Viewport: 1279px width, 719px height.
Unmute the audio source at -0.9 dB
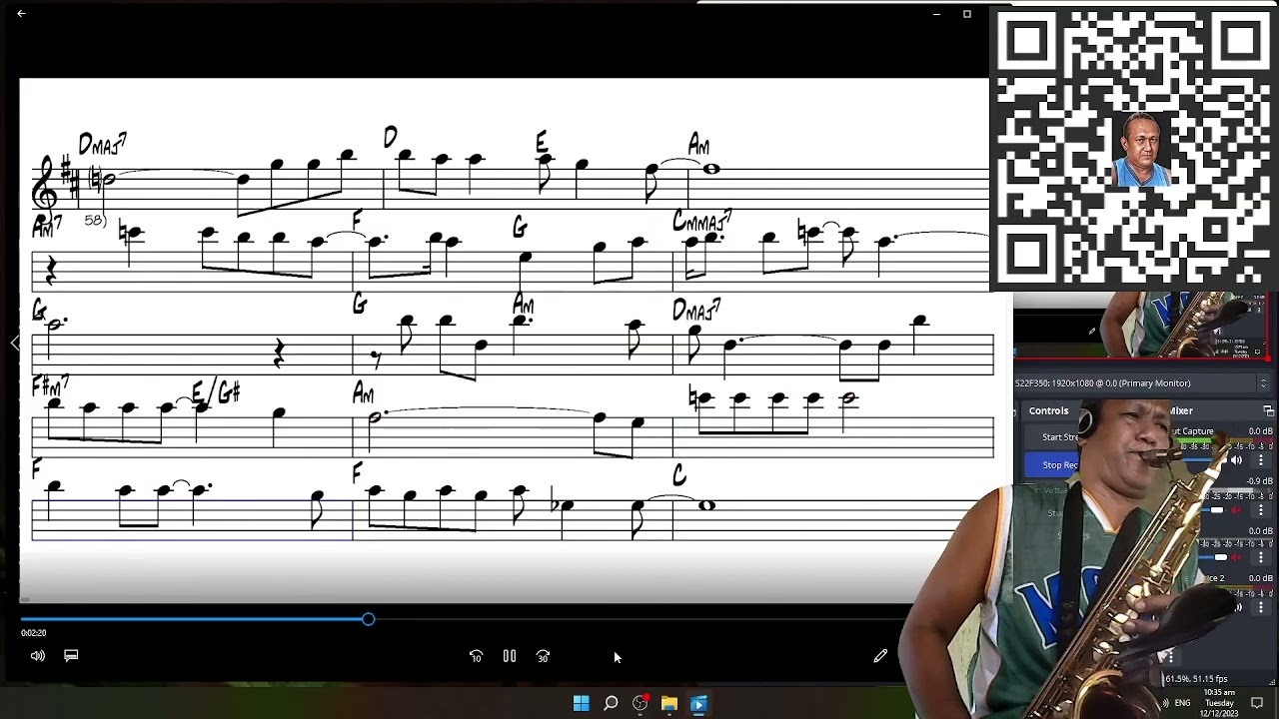[1236, 510]
